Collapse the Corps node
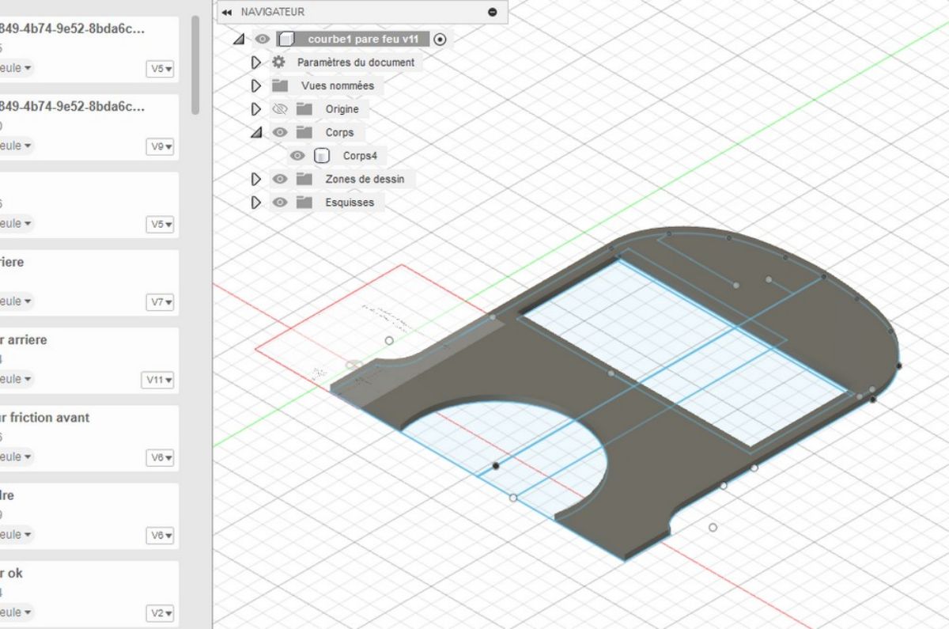 [x=255, y=132]
